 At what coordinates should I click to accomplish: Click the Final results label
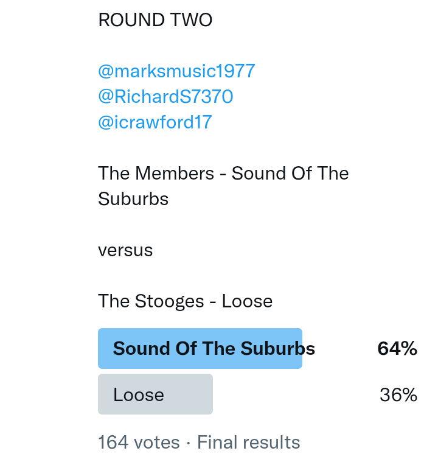pos(248,442)
